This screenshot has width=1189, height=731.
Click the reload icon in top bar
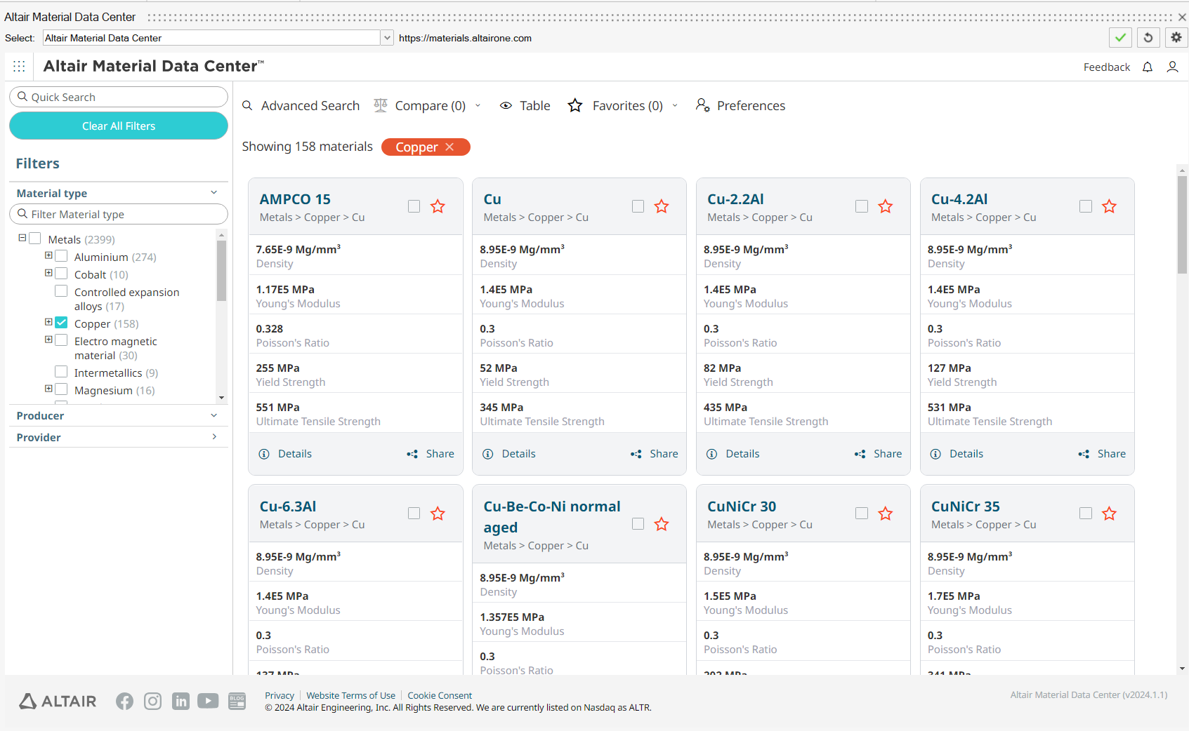(x=1148, y=38)
